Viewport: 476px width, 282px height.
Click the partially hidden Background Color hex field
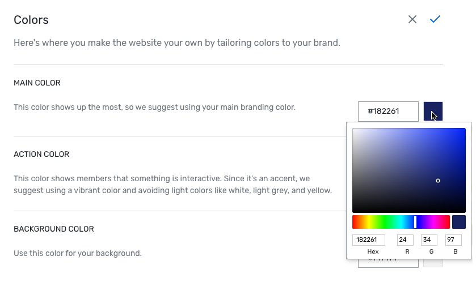pos(388,263)
